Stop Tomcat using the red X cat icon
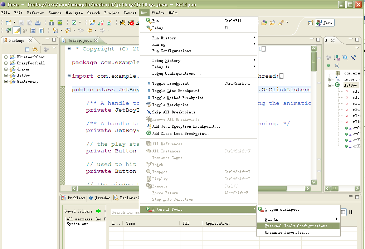The image size is (365, 249). pyautogui.click(x=131, y=23)
